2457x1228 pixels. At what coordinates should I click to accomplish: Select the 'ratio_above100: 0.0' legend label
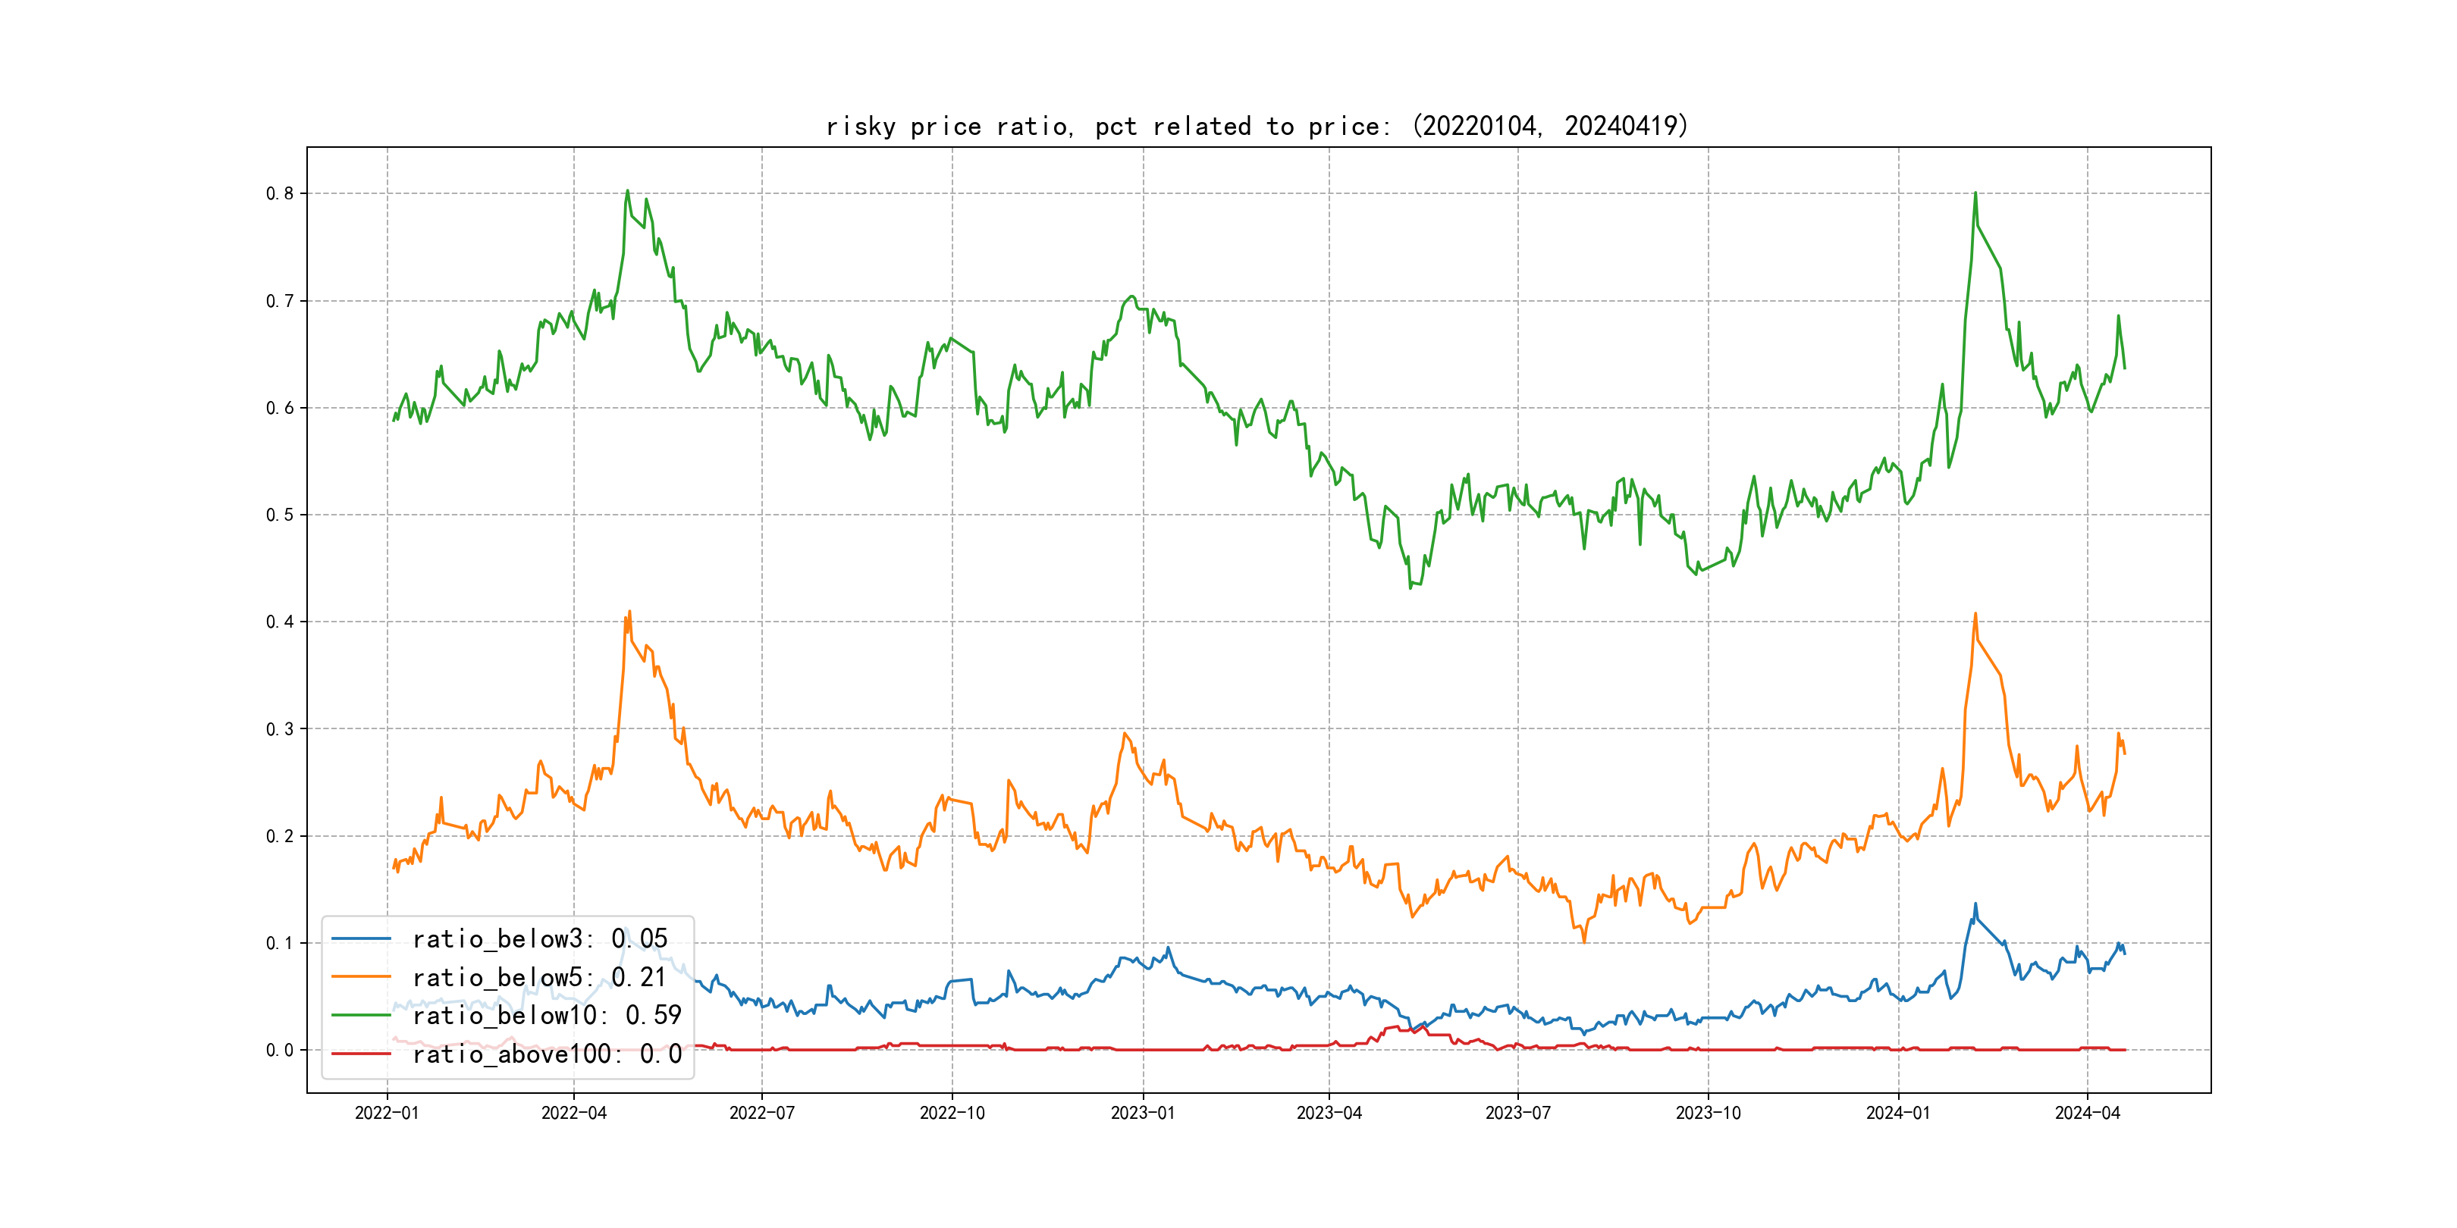547,1054
